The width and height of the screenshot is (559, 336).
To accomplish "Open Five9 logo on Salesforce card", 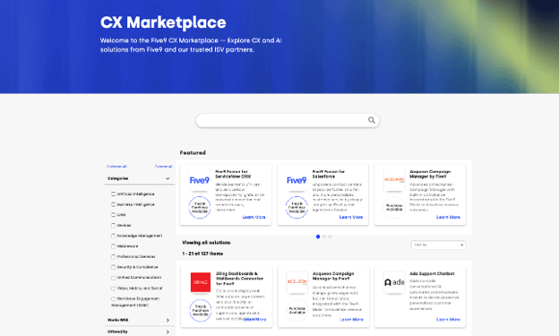I will 297,180.
